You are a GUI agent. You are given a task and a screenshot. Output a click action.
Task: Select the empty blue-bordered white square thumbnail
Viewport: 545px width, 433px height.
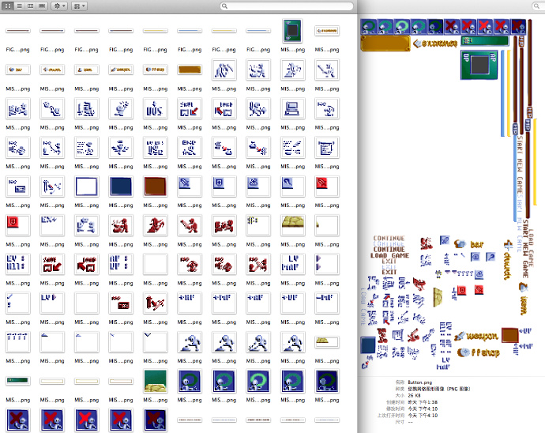pos(86,186)
